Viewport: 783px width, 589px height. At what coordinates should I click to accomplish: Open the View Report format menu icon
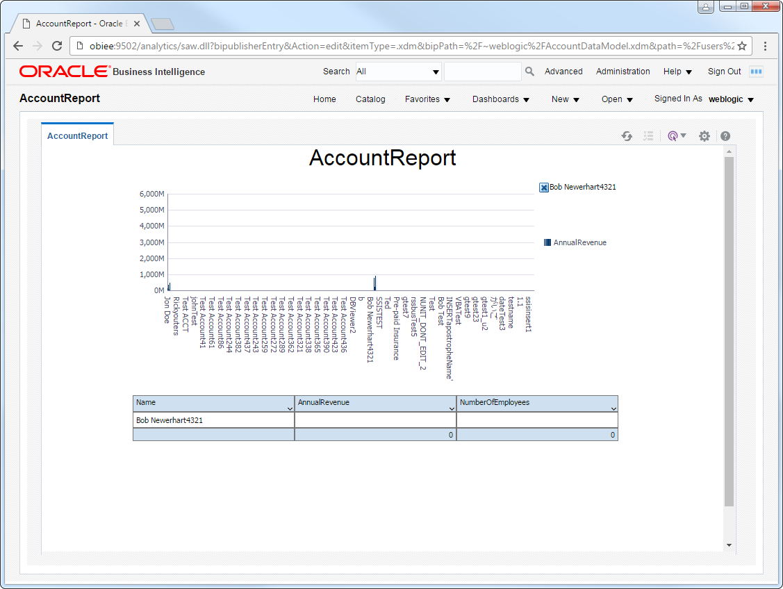675,136
